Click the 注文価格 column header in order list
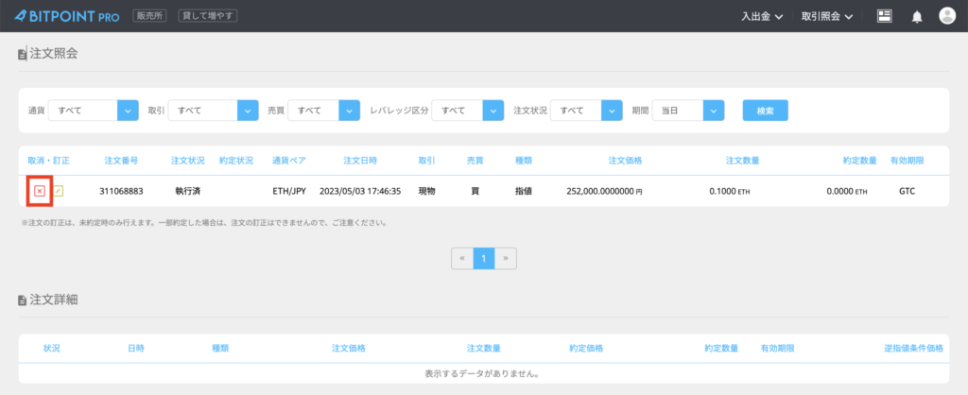 tap(626, 161)
